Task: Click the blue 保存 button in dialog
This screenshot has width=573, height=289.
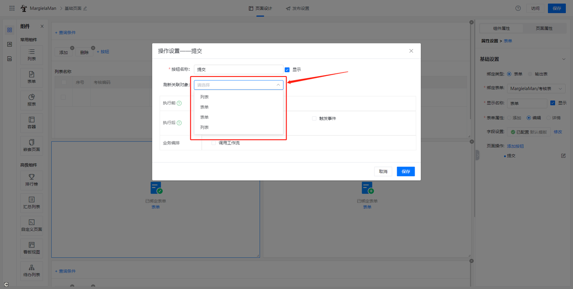Action: (406, 171)
